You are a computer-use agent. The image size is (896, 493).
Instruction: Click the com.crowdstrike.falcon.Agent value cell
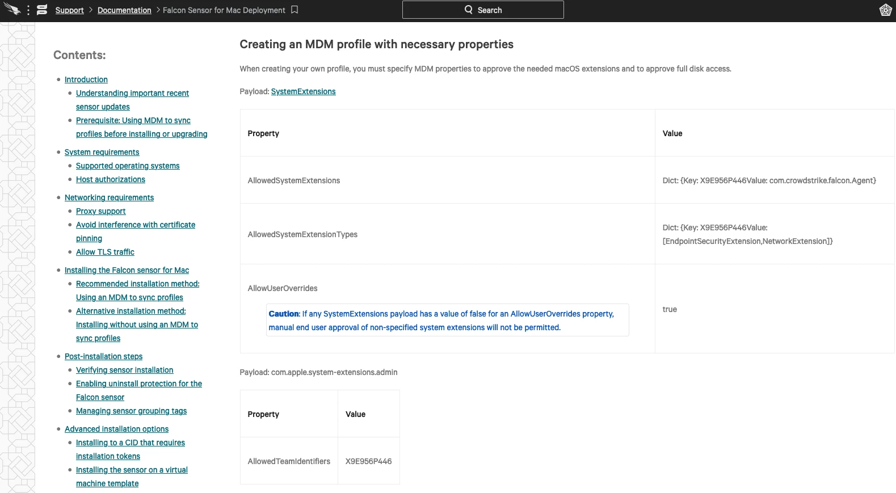pyautogui.click(x=775, y=180)
